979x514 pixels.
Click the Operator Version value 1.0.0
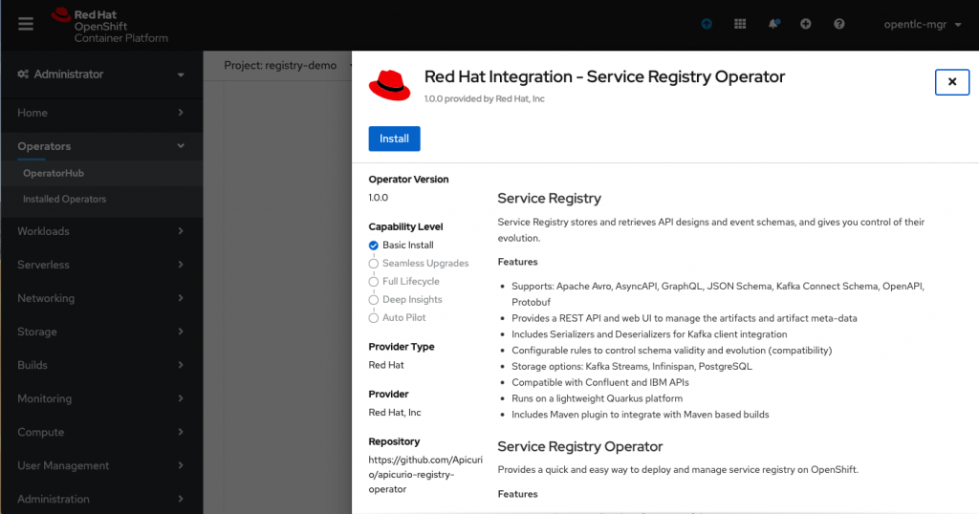click(379, 198)
